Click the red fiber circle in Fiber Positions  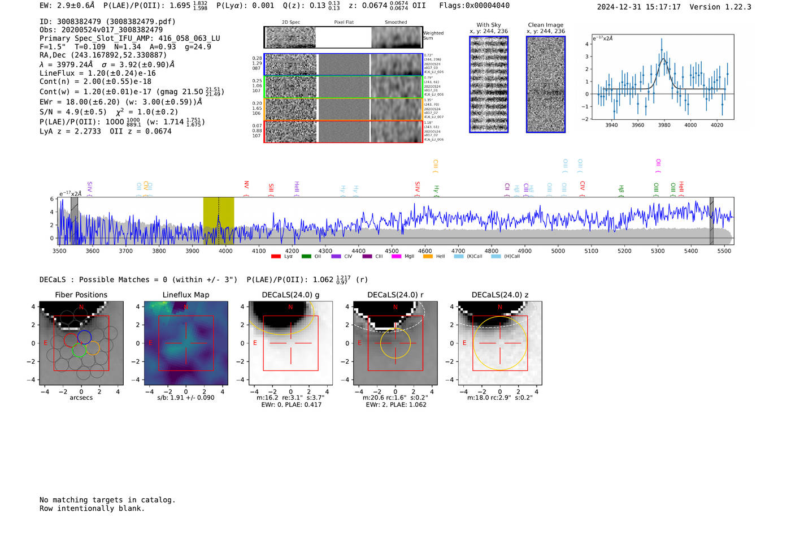click(71, 340)
